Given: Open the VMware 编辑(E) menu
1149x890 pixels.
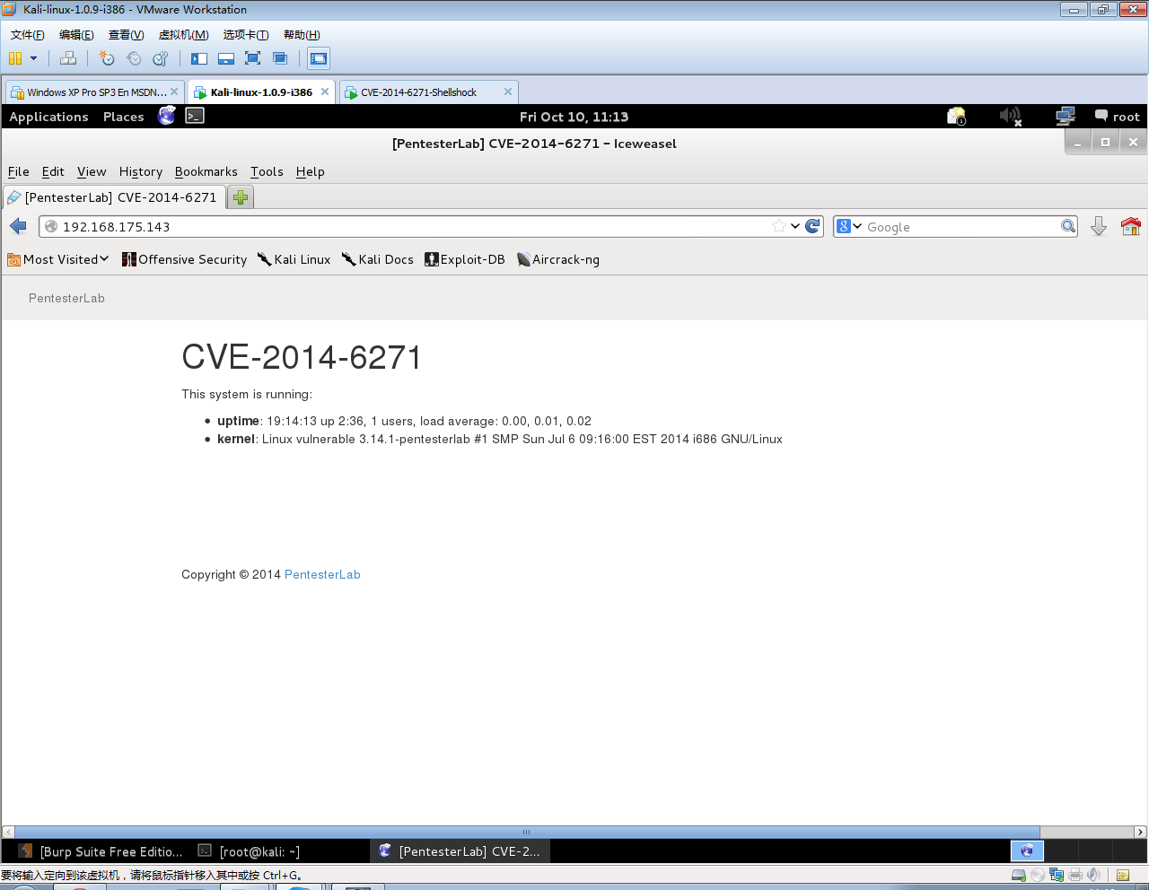Looking at the screenshot, I should pyautogui.click(x=76, y=35).
